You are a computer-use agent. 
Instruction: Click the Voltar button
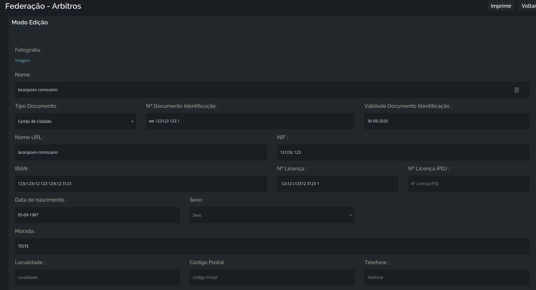[528, 6]
